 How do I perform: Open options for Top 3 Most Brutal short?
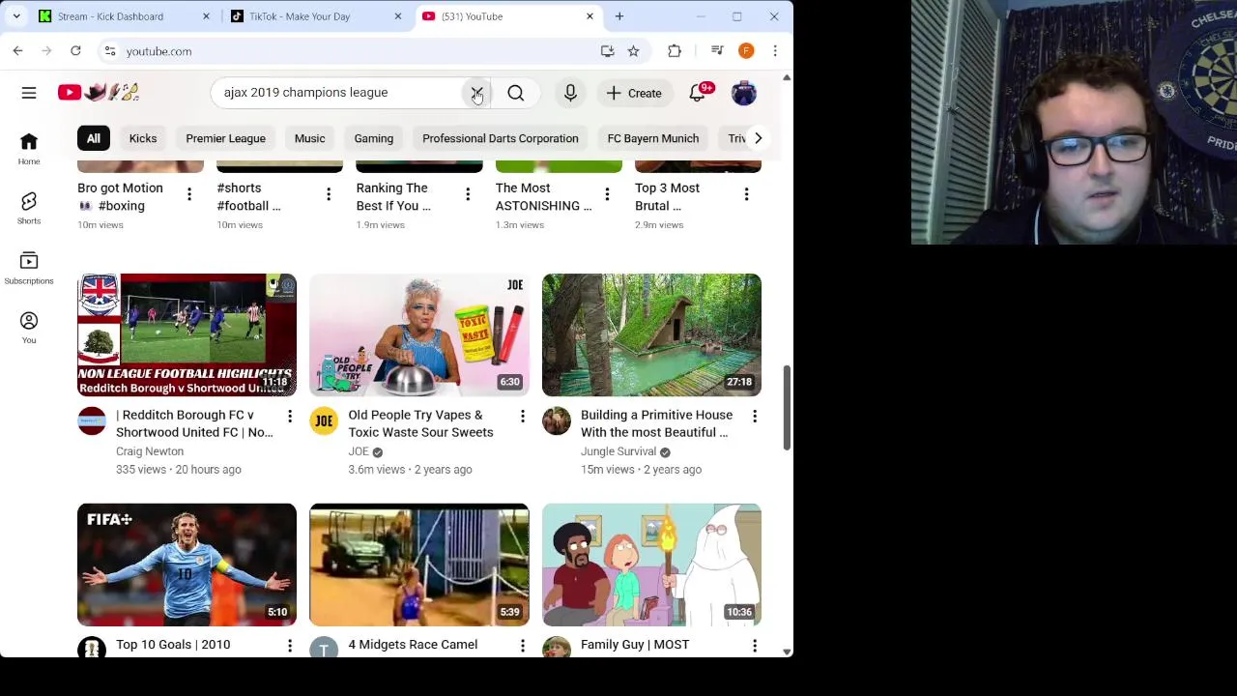pyautogui.click(x=746, y=194)
